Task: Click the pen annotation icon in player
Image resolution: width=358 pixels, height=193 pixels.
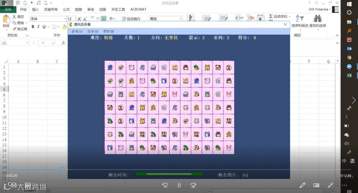Action: pyautogui.click(x=302, y=185)
